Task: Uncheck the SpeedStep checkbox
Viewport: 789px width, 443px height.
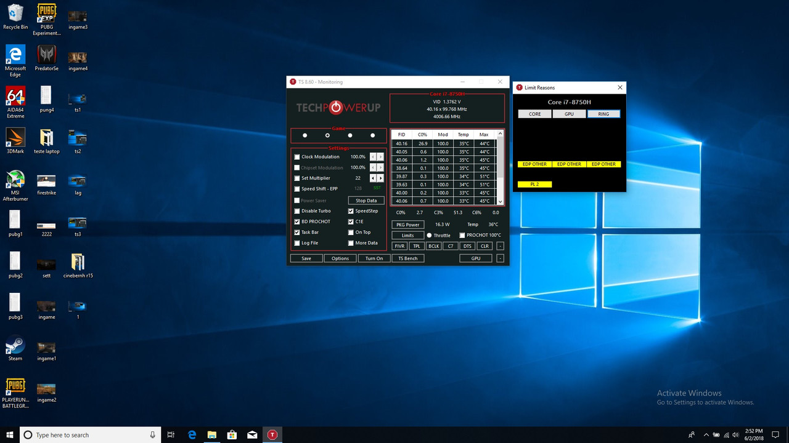Action: coord(351,211)
